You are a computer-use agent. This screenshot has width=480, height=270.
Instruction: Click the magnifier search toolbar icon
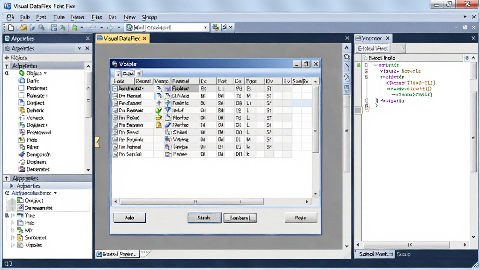[41, 28]
